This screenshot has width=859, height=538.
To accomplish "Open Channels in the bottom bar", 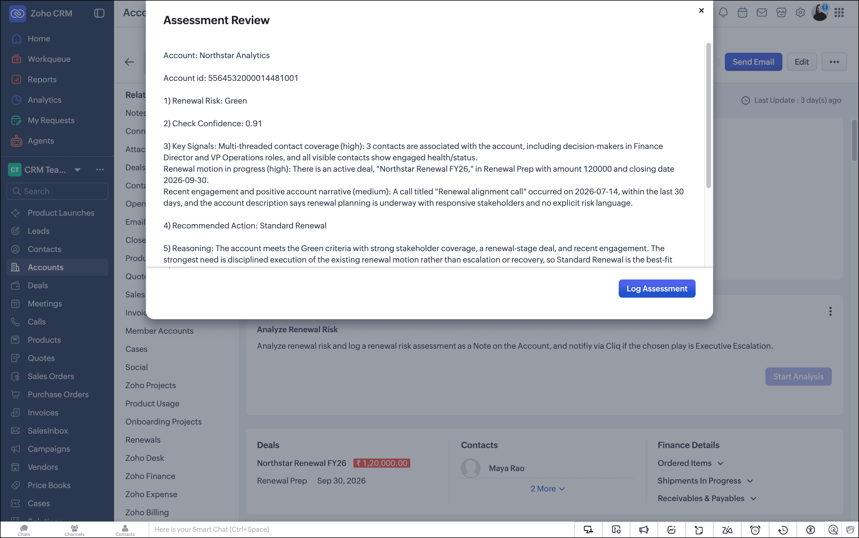I will click(x=74, y=530).
